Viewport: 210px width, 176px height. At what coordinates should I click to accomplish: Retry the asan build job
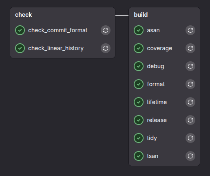click(x=190, y=30)
